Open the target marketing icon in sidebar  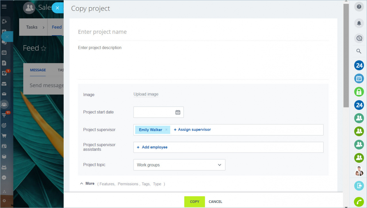4,125
